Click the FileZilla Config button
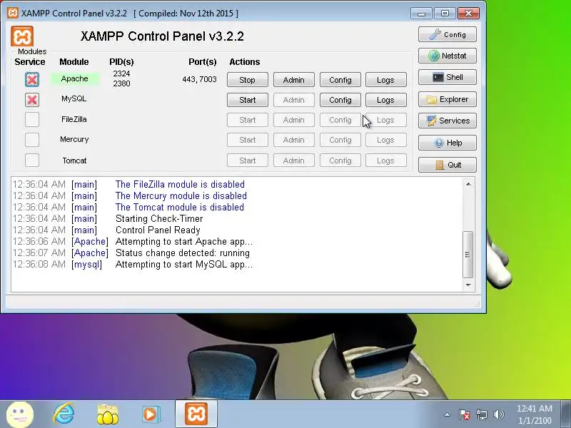 pos(340,120)
